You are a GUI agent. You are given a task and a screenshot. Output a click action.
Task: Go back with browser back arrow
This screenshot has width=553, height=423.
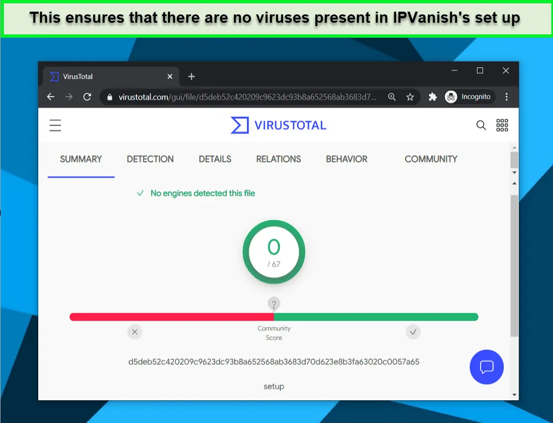pos(51,96)
